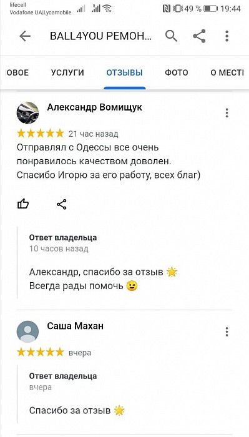Switch to the УСЛУГИ tab

[x=67, y=73]
